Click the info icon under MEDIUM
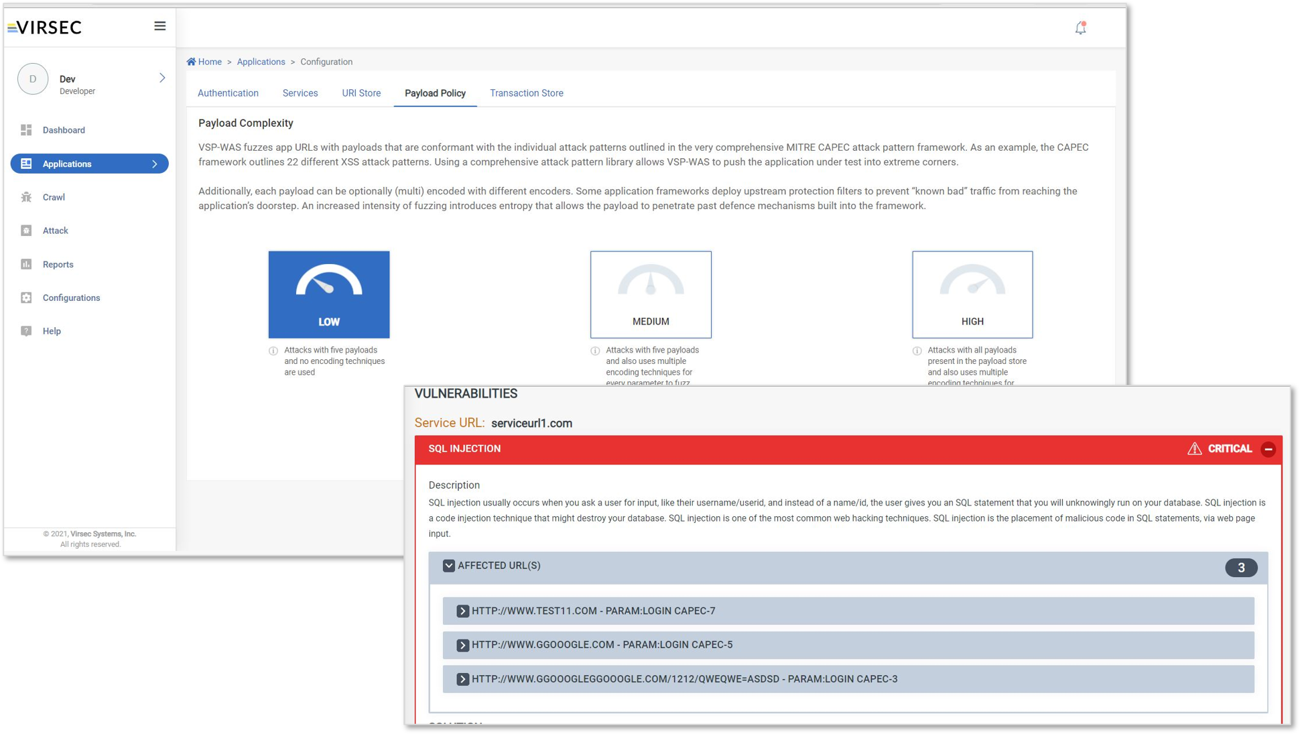1300x734 pixels. tap(595, 351)
